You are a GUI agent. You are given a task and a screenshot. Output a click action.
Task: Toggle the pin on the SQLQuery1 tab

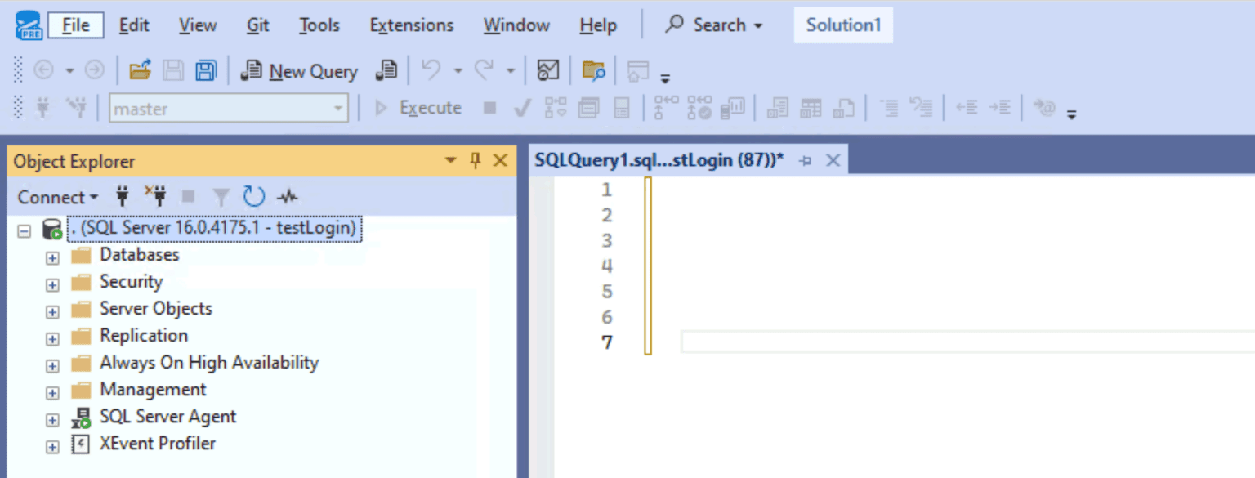[805, 161]
